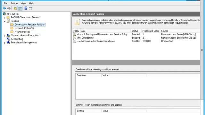Expand RADIUS Clients and Servers node
The height and width of the screenshot is (115, 205).
pyautogui.click(x=4, y=18)
